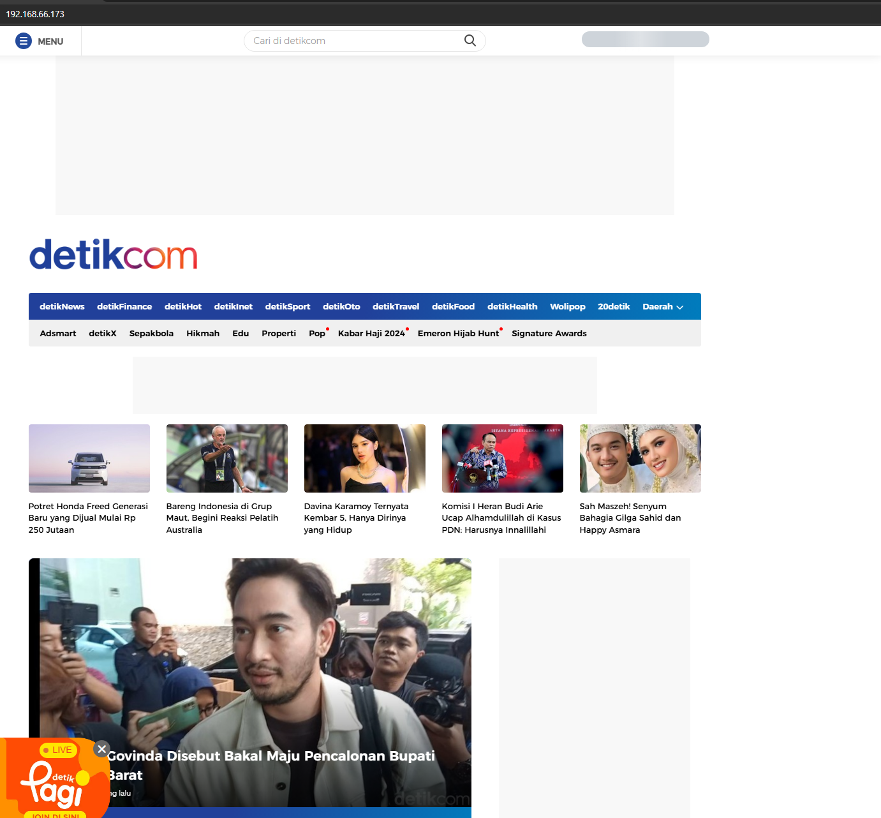
Task: Open 20detik section
Action: point(614,307)
